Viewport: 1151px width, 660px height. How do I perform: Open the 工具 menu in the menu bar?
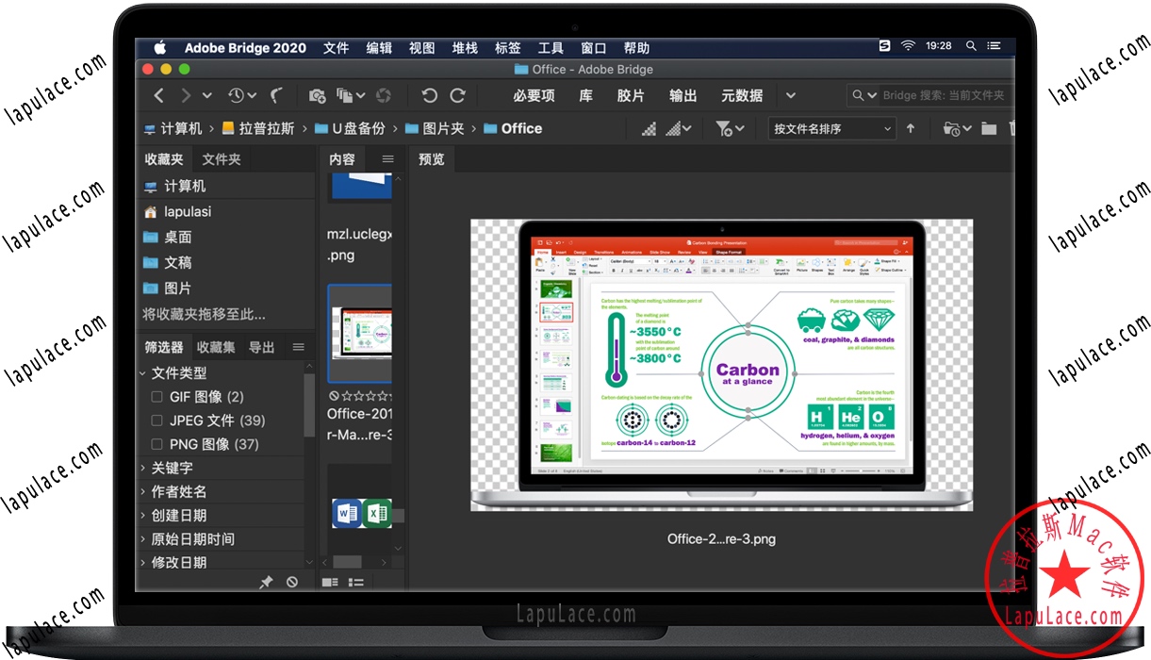click(550, 47)
